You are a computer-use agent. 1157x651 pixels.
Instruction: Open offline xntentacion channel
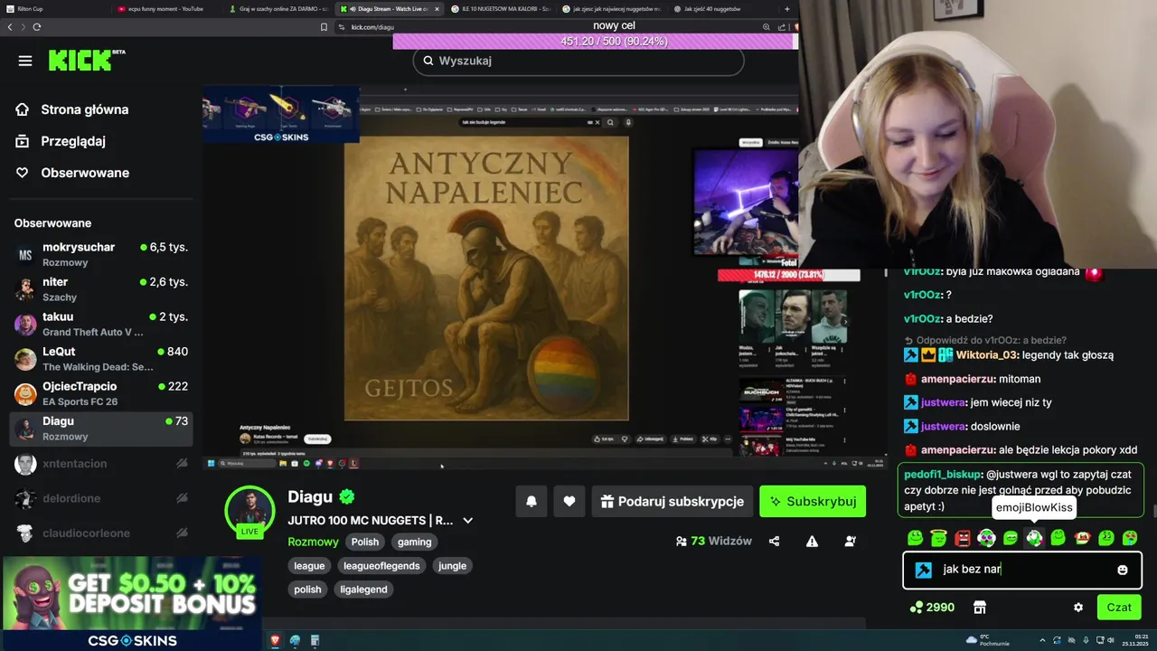pos(101,464)
